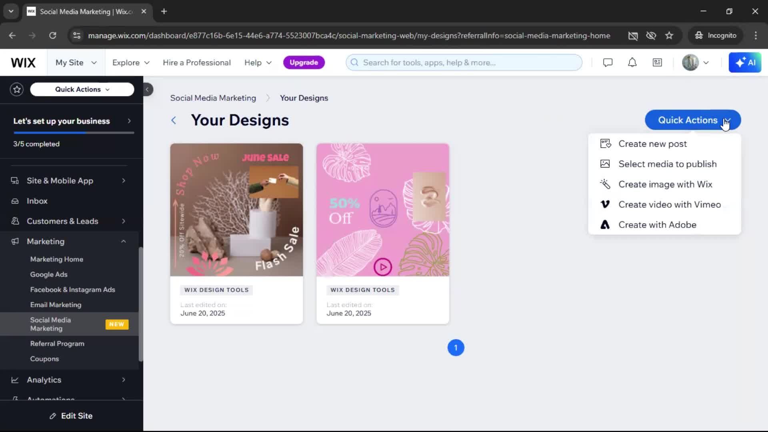
Task: Click the Site & Mobile App icon
Action: click(15, 181)
